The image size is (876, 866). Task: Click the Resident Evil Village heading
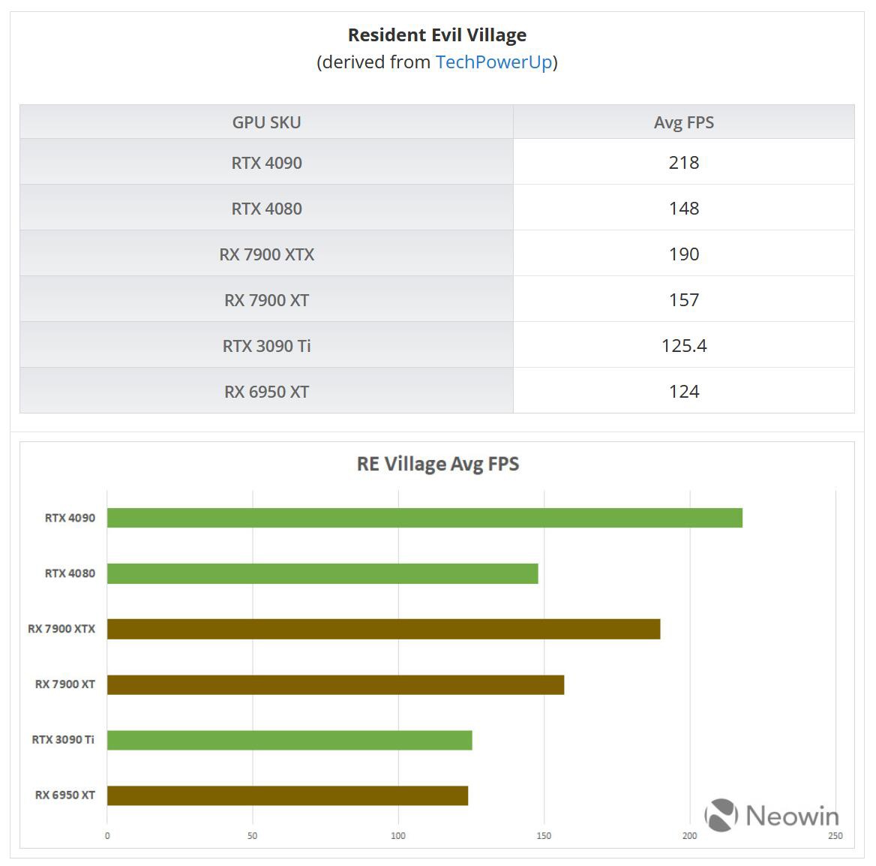(437, 35)
